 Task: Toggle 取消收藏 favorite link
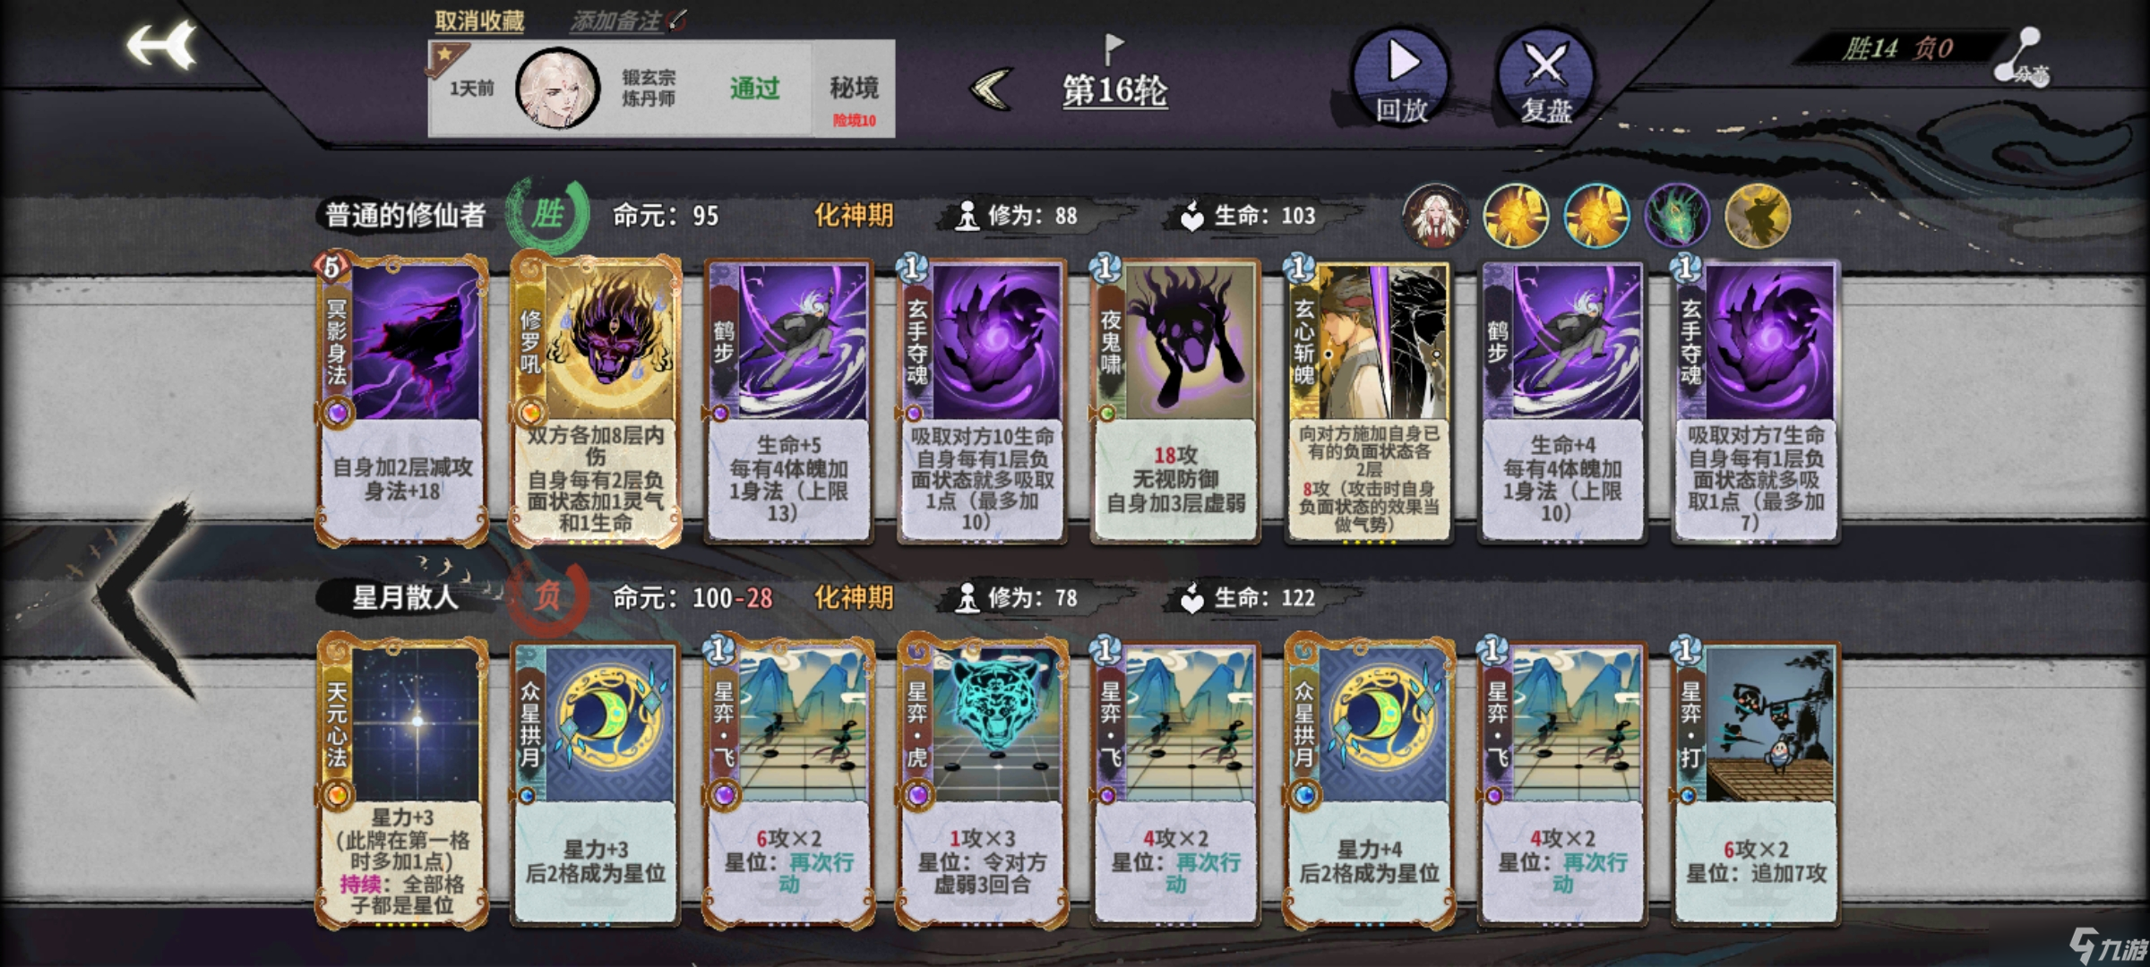[479, 20]
